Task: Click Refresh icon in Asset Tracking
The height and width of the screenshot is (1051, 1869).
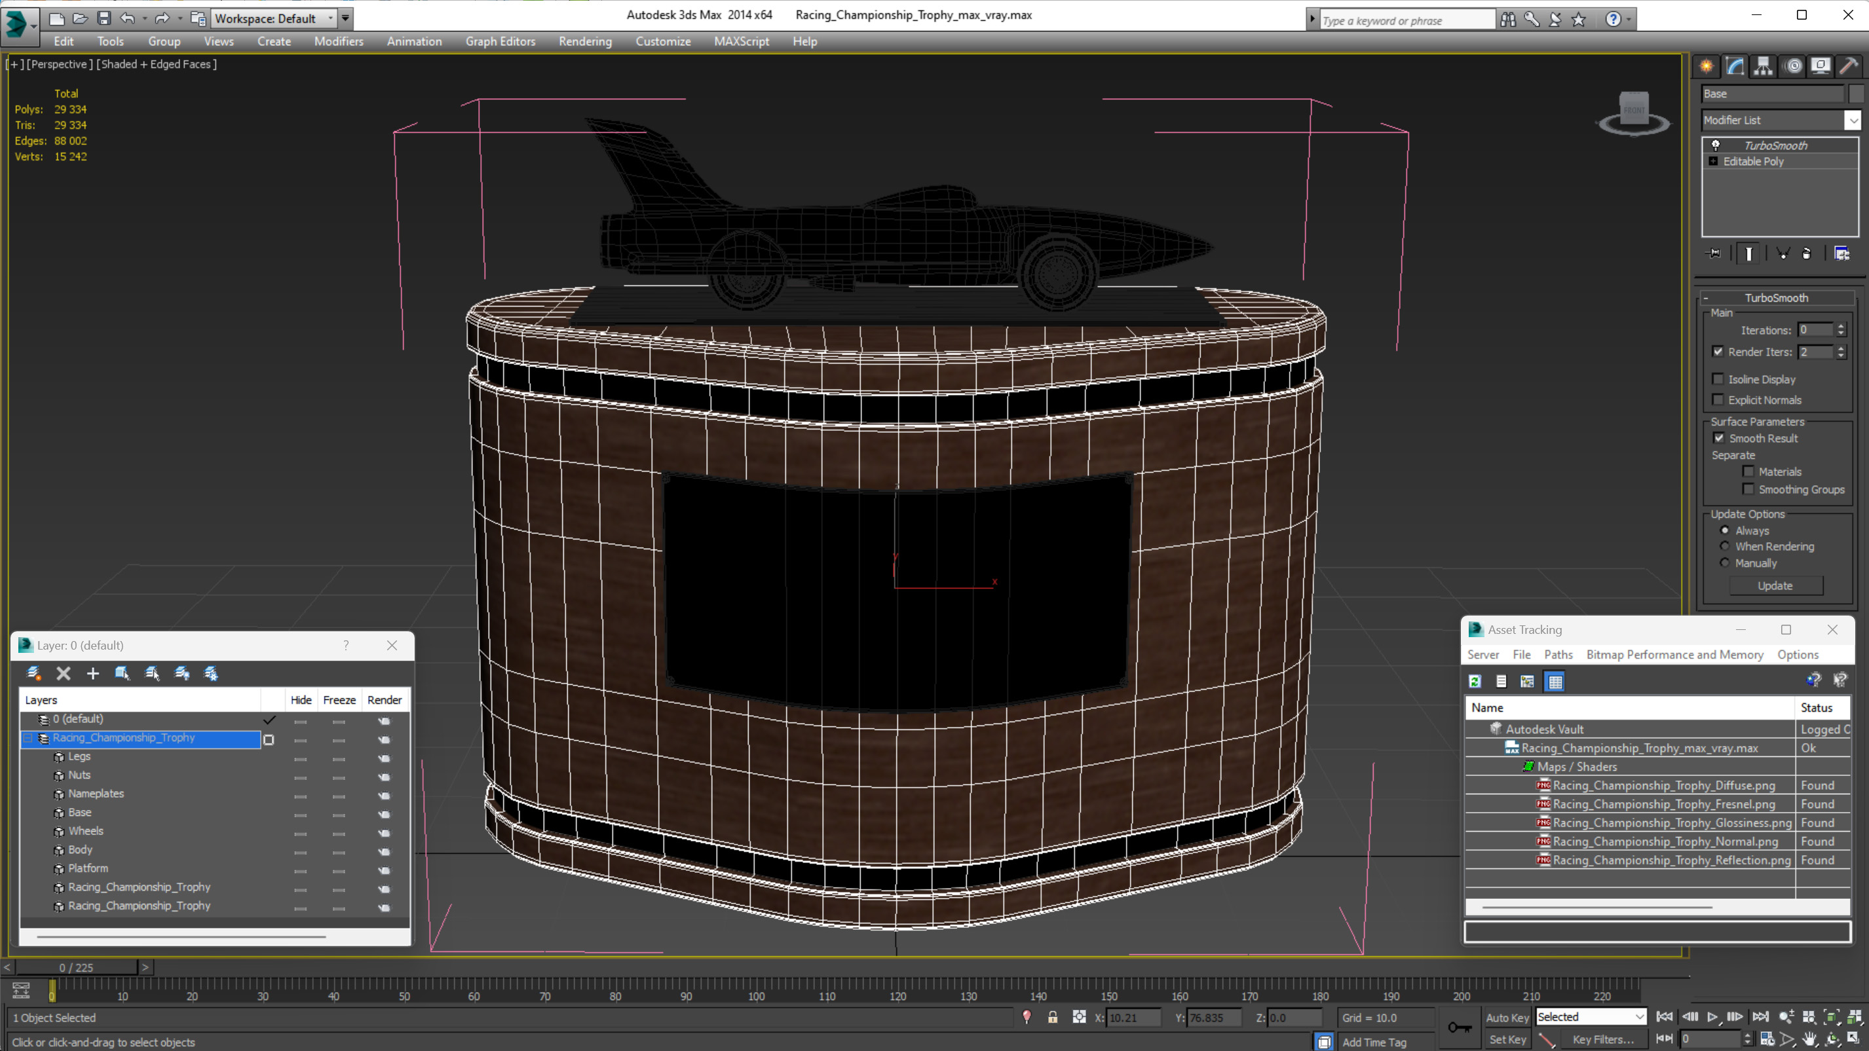Action: coord(1475,681)
